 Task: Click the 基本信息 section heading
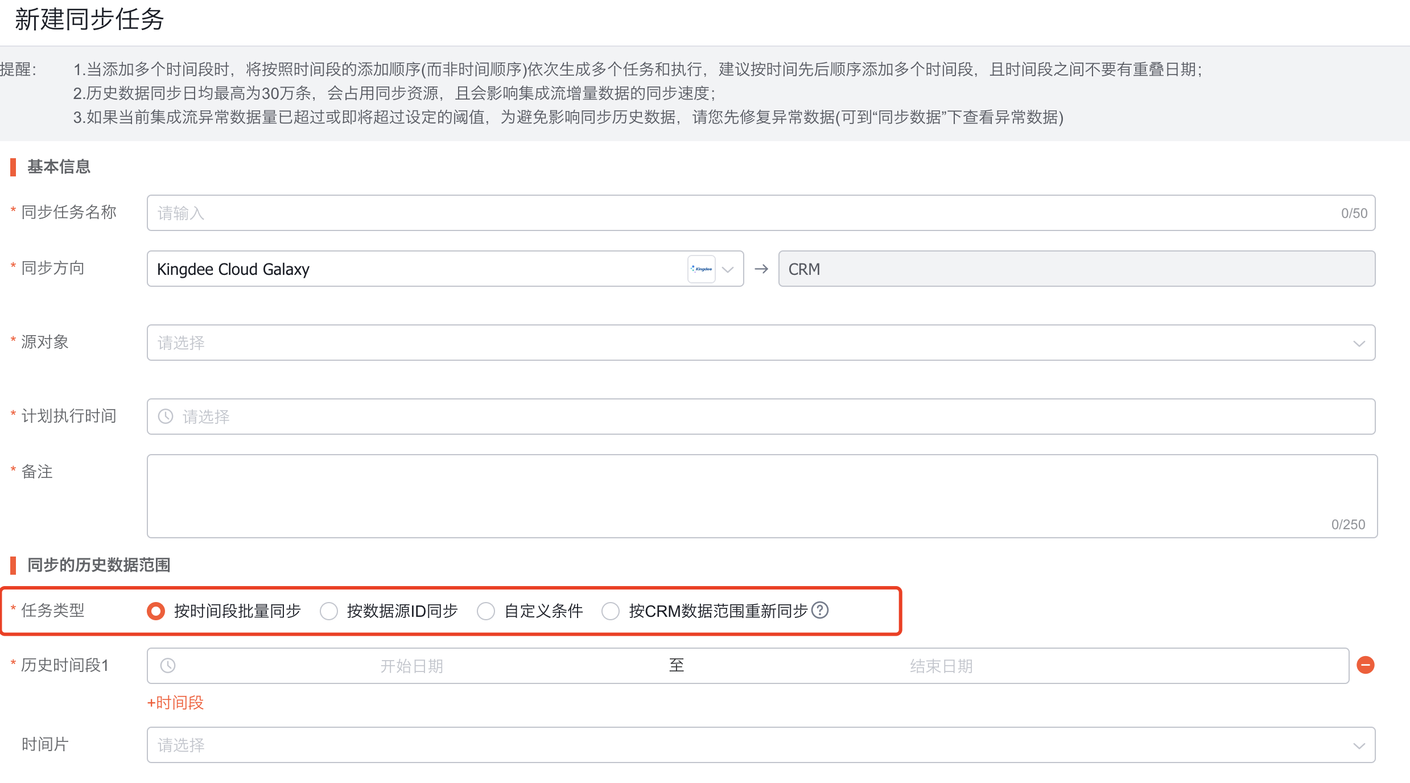tap(59, 167)
